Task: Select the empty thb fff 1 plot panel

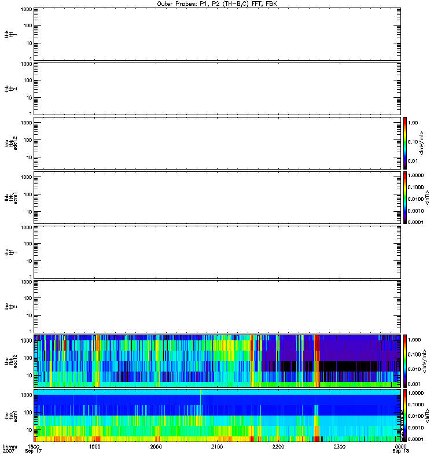Action: (217, 34)
